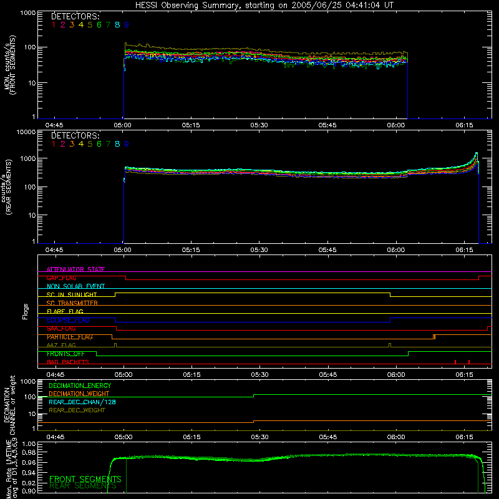Screen dimensions: 499x499
Task: Click the 0.96 livetime axis value
Action: pyautogui.click(x=29, y=462)
